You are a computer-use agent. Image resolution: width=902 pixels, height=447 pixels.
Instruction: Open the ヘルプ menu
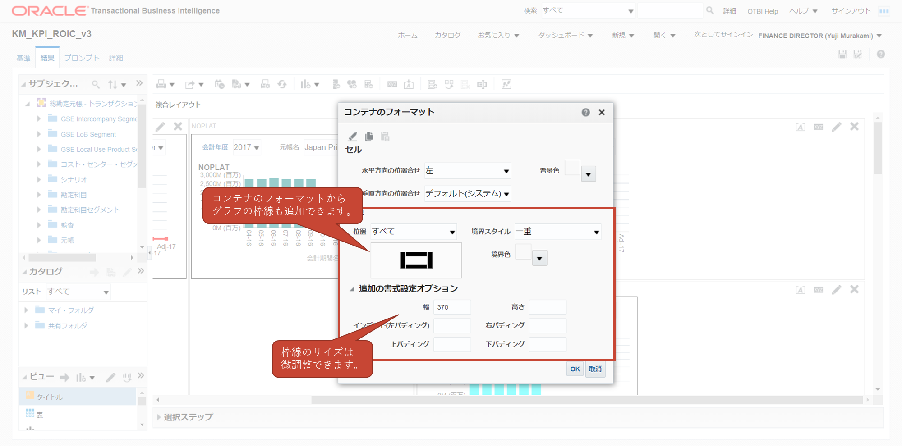point(803,11)
